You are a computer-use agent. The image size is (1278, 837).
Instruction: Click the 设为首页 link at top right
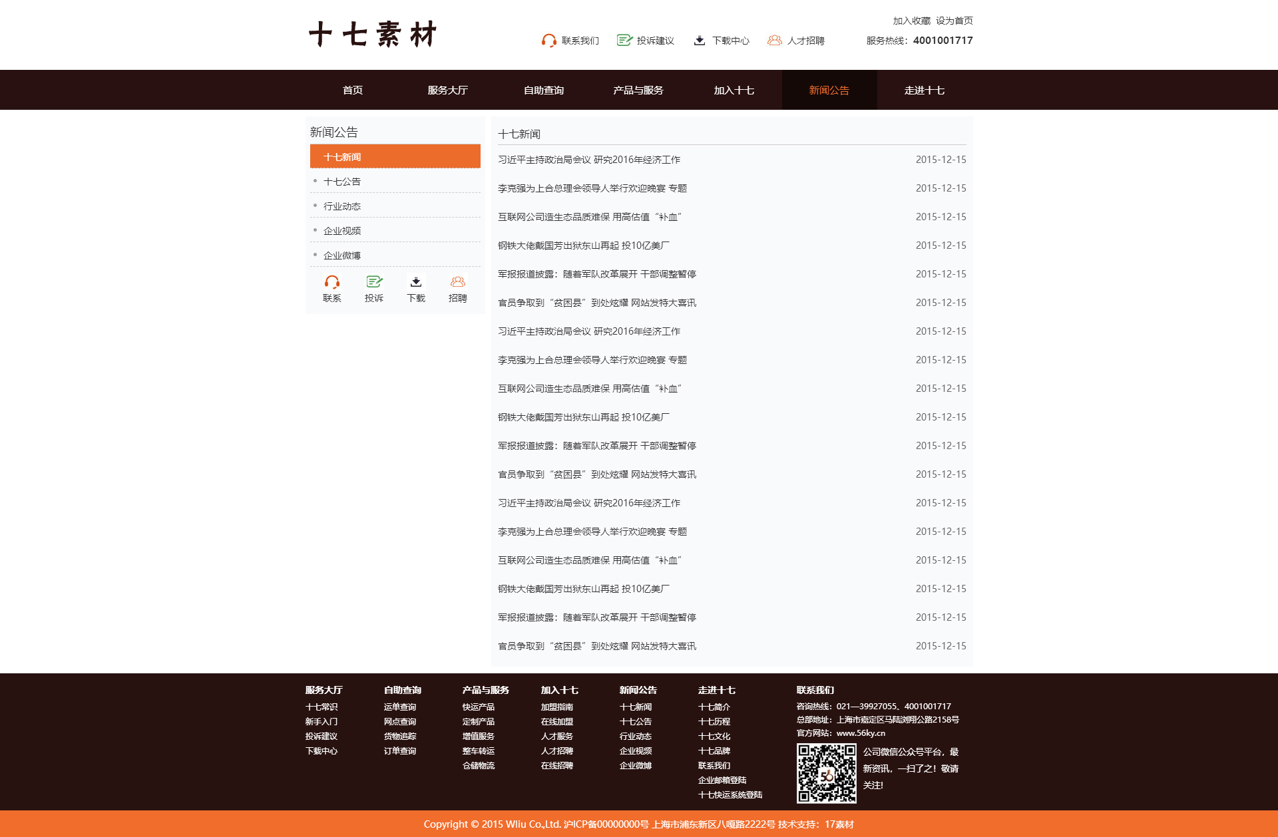(x=954, y=21)
